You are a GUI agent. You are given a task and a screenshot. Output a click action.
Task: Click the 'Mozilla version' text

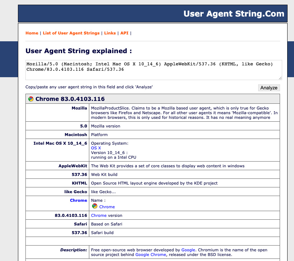tap(105, 126)
